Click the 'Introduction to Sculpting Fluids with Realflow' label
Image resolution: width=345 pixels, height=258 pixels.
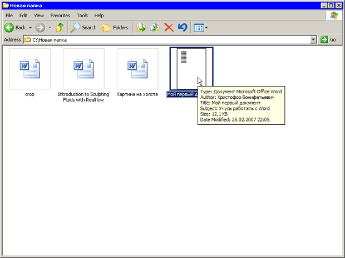[x=83, y=97]
